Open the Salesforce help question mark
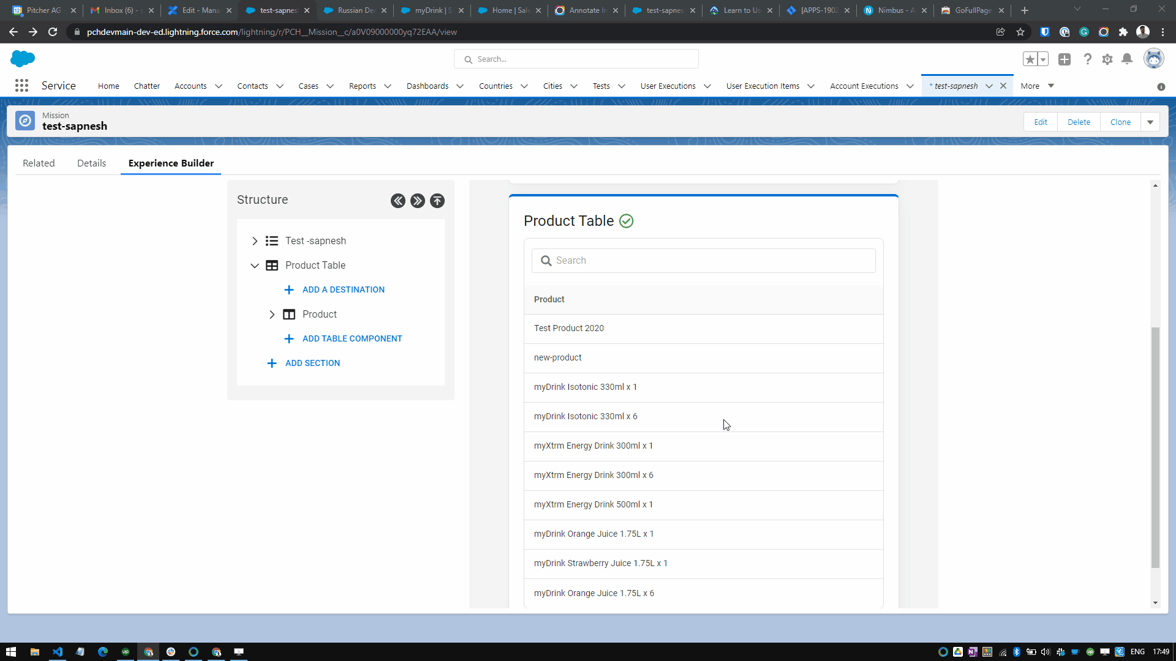Viewport: 1176px width, 661px height. point(1087,59)
